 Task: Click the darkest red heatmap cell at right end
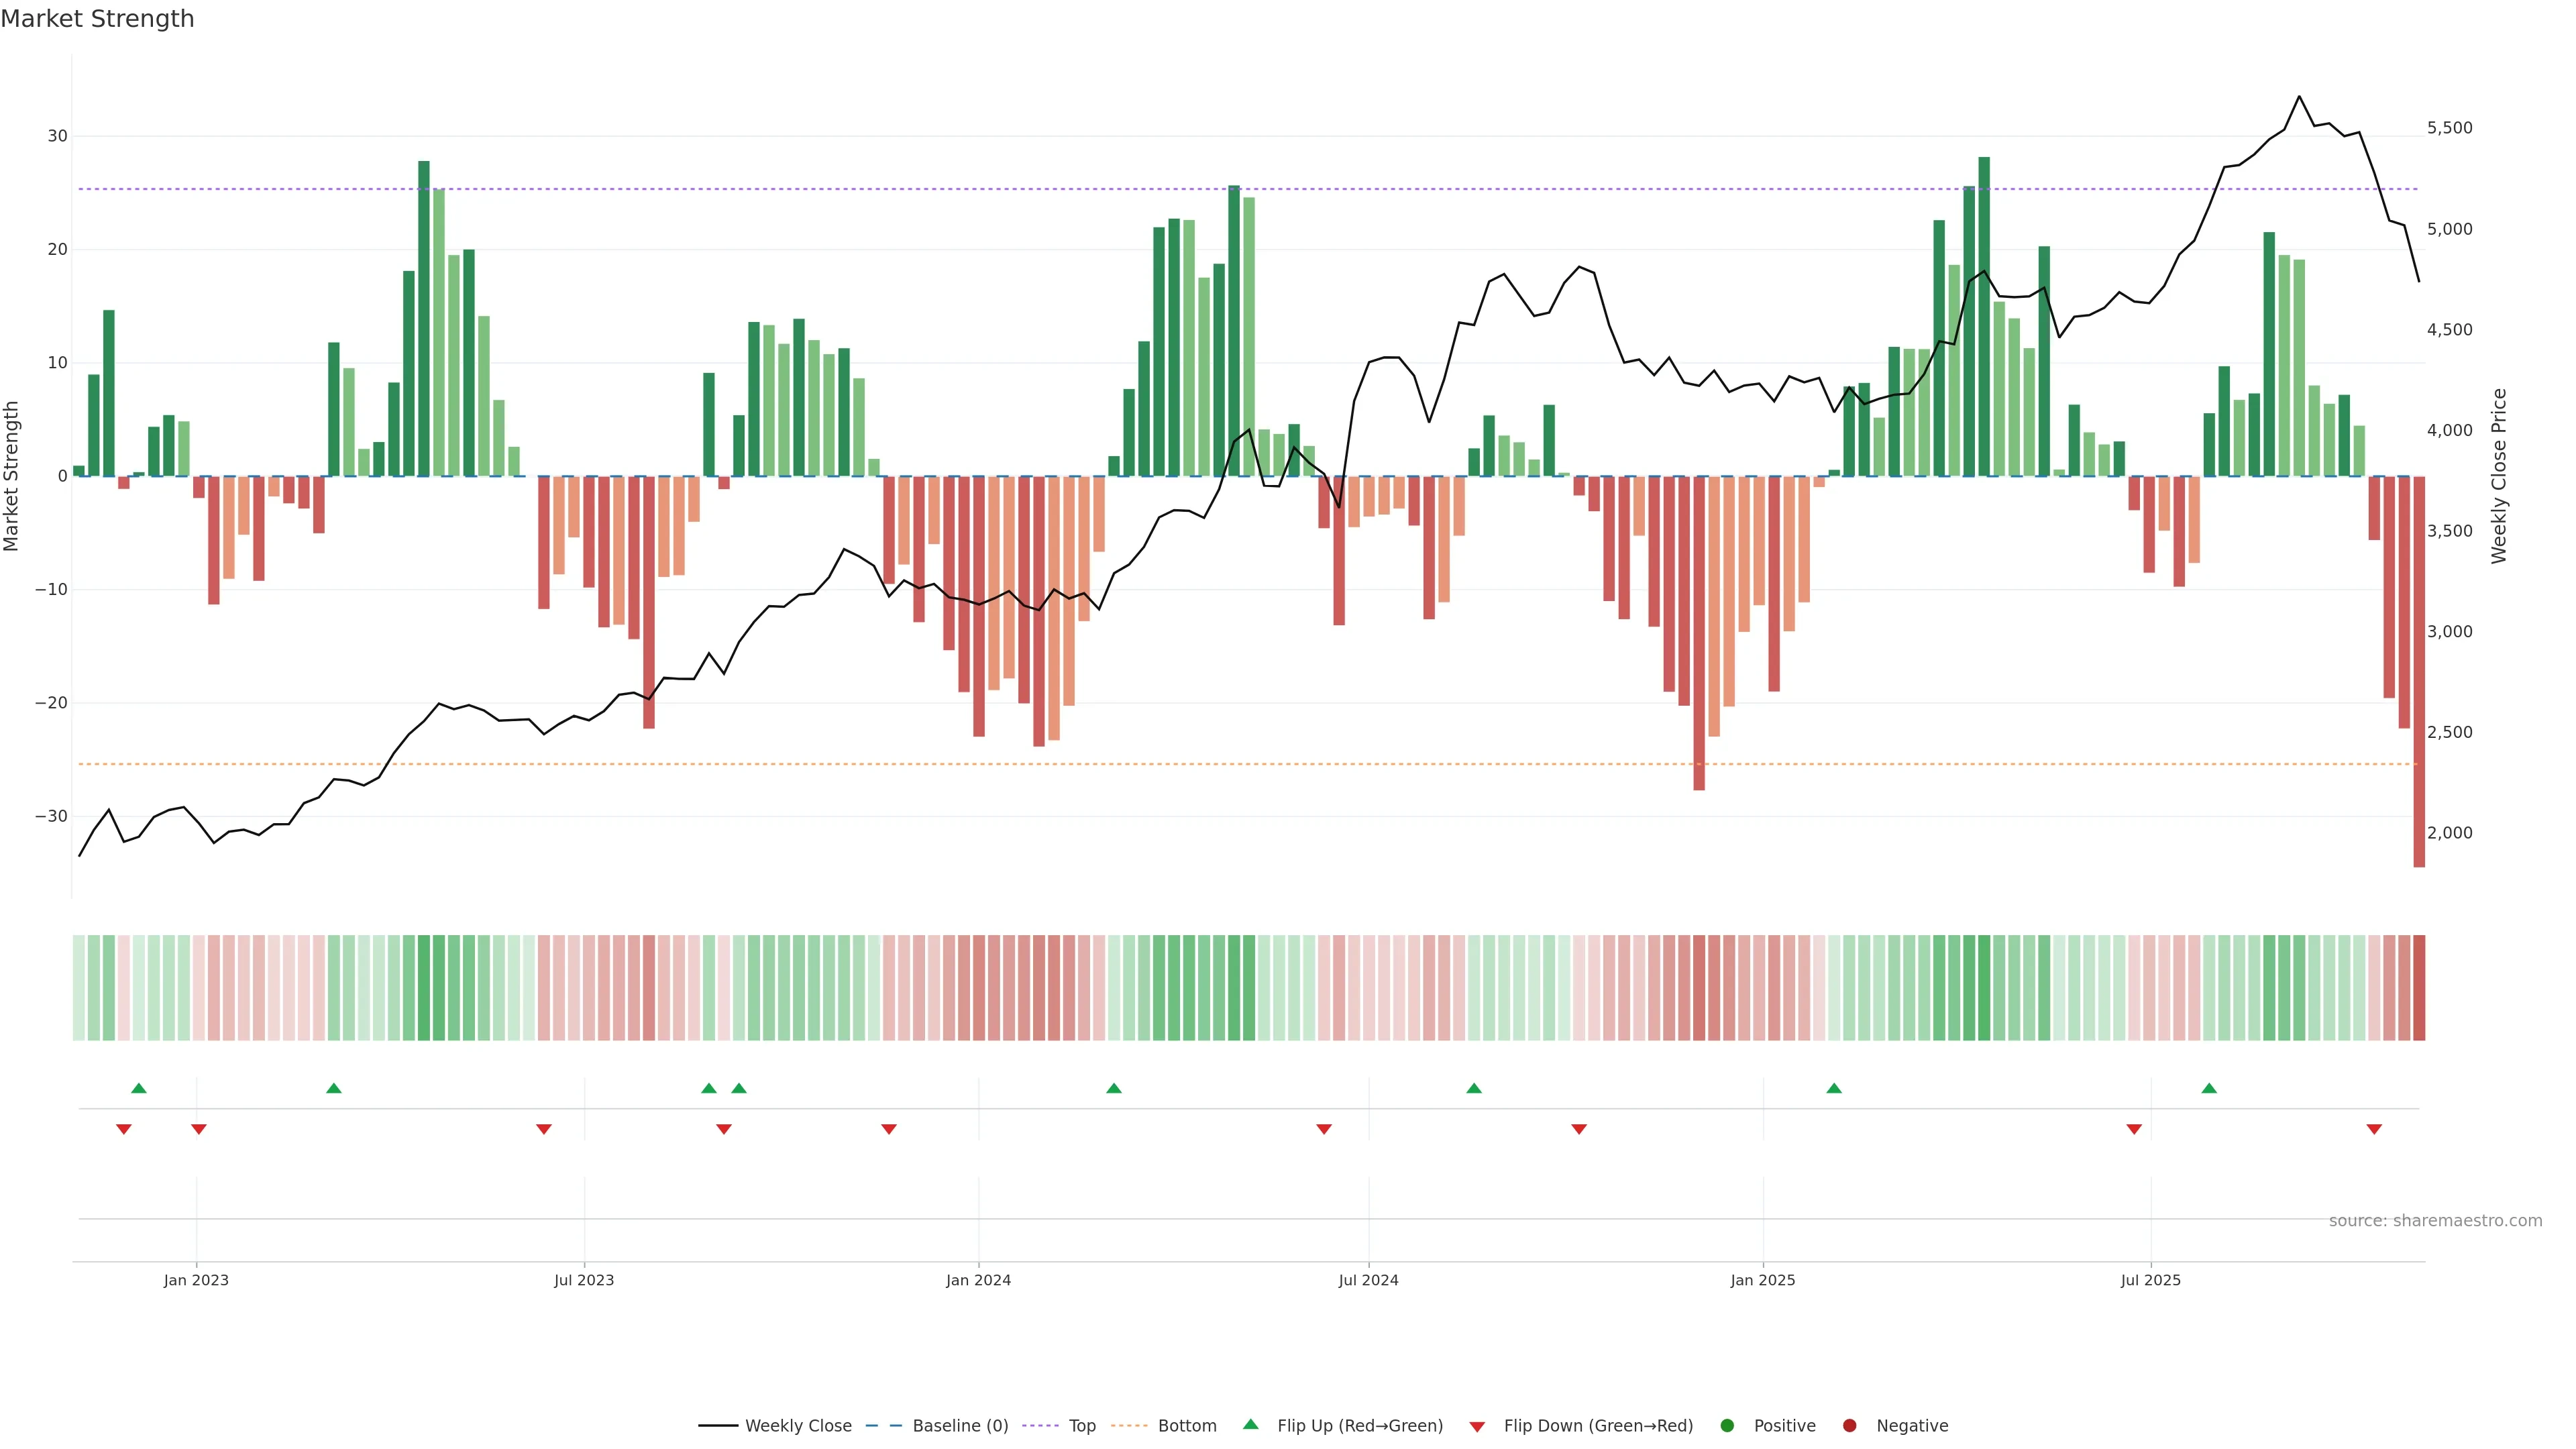2419,988
